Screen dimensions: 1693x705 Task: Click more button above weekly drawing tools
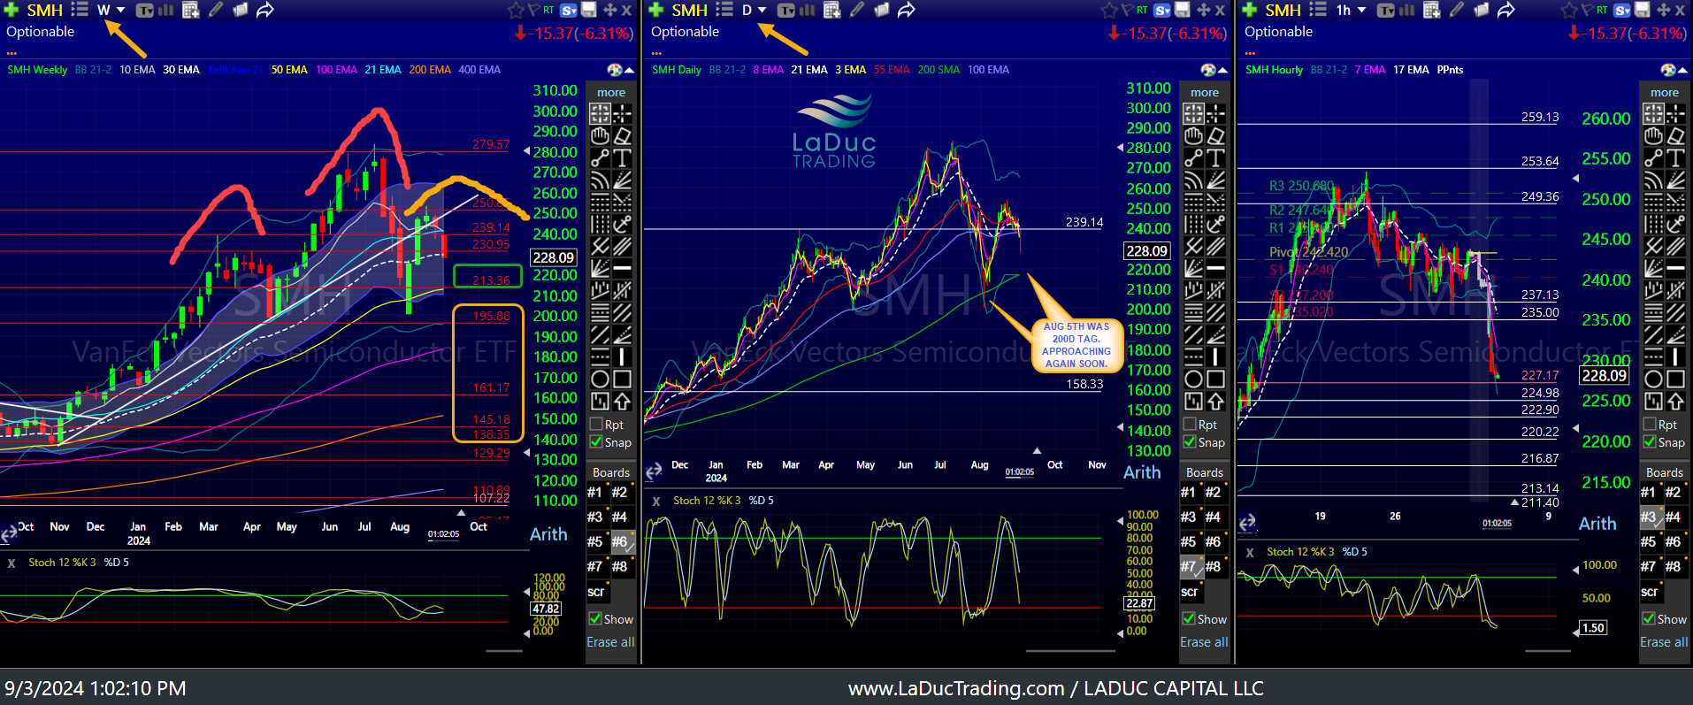(611, 92)
